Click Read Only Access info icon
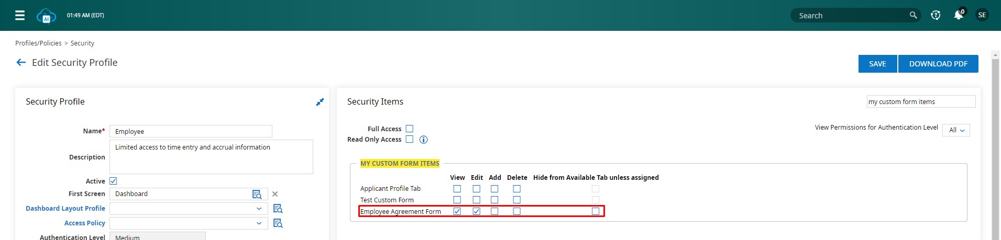The width and height of the screenshot is (1001, 240). point(424,140)
